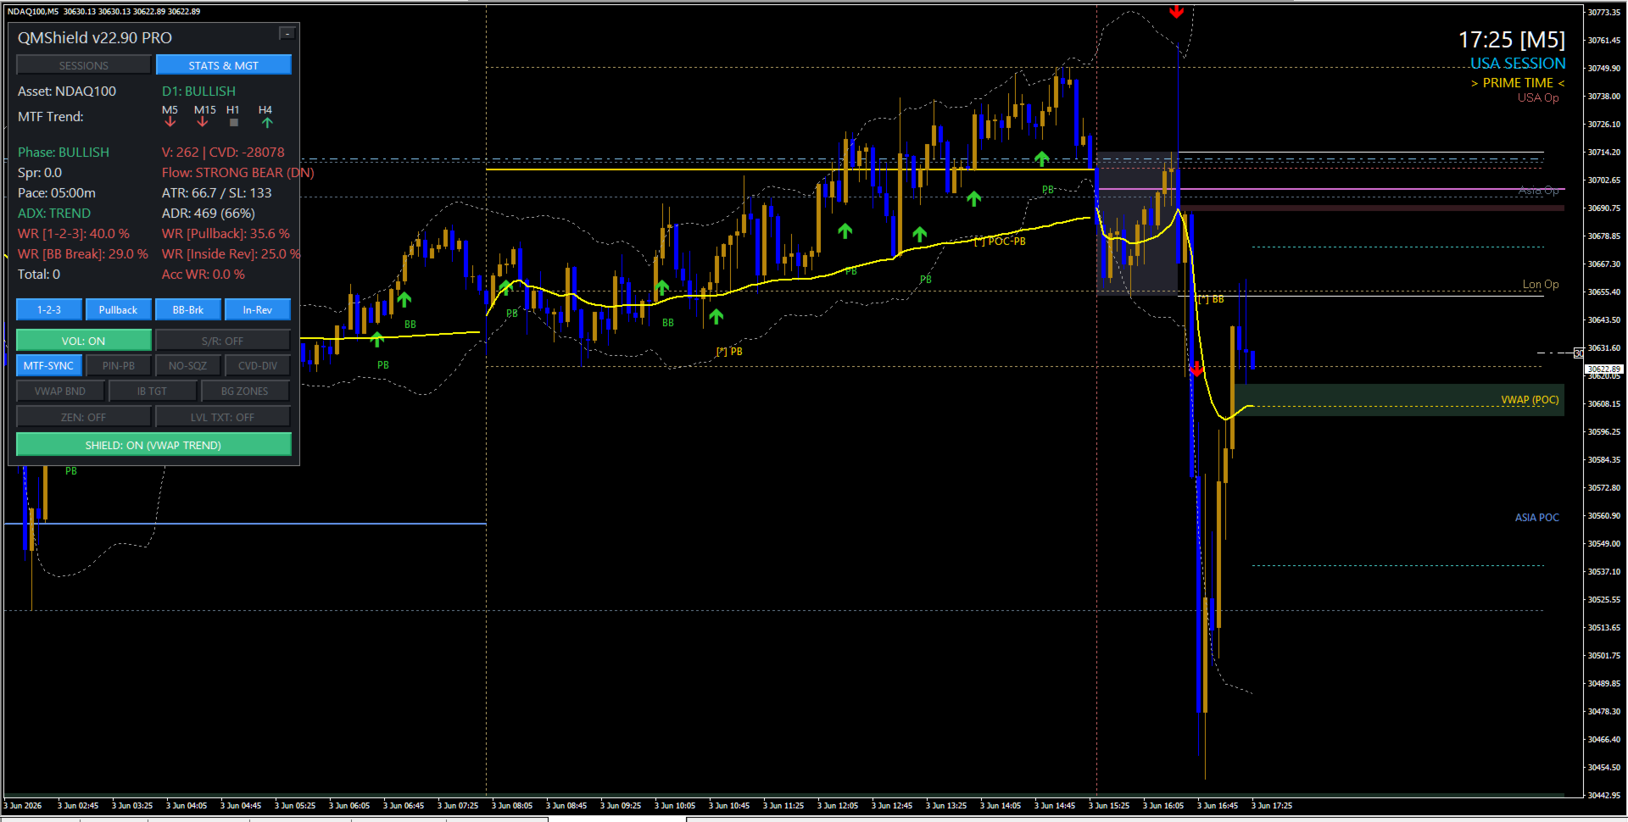
Task: Select the Pullback strategy button
Action: (118, 309)
